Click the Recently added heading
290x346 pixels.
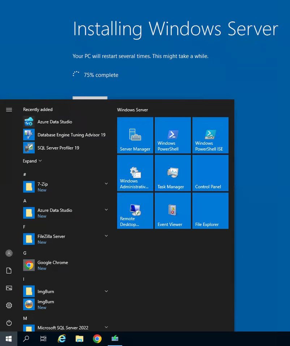click(38, 110)
